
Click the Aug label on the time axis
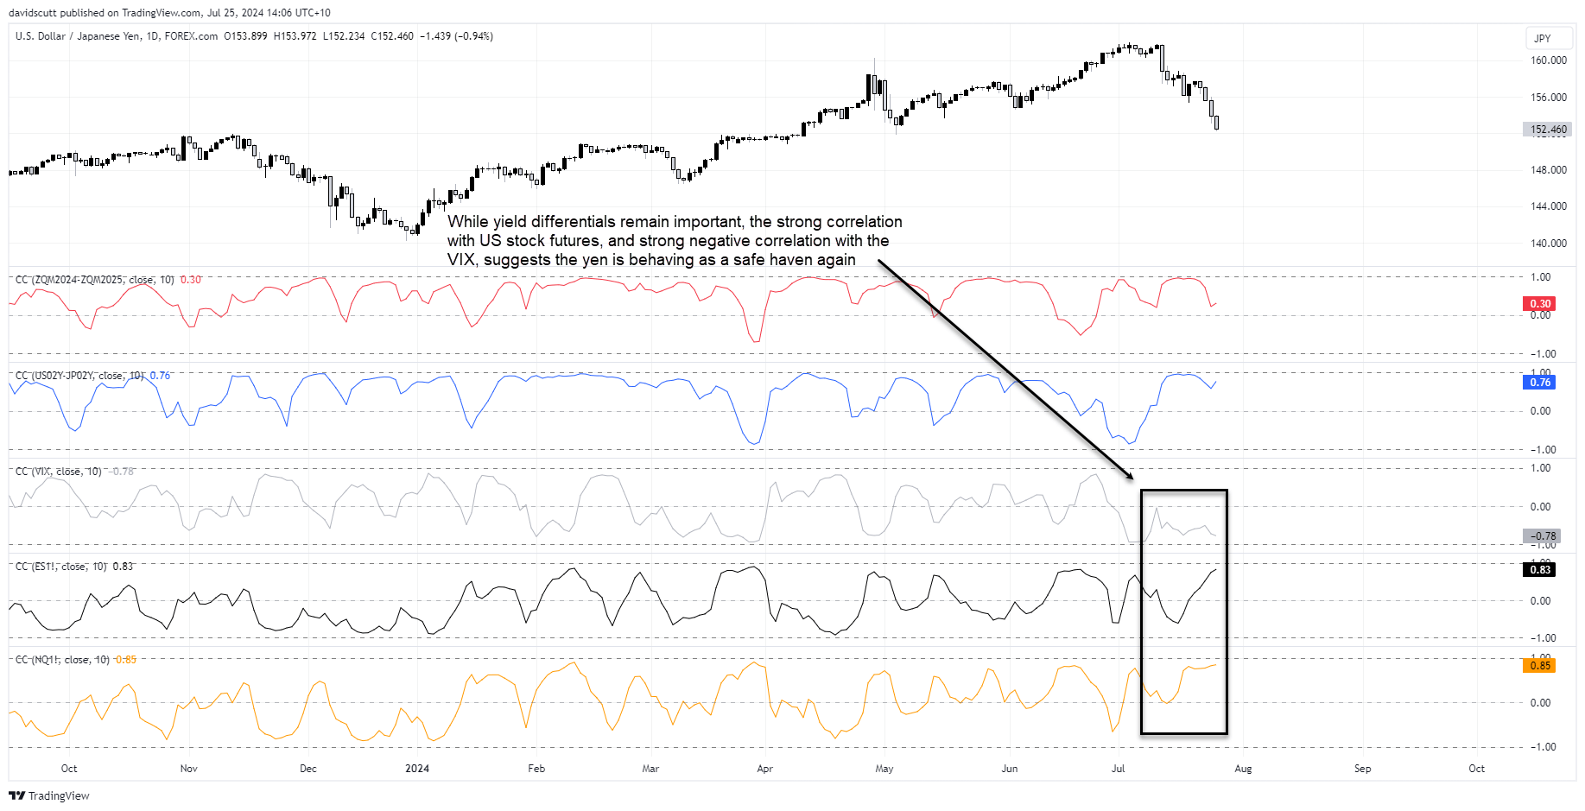click(x=1243, y=769)
